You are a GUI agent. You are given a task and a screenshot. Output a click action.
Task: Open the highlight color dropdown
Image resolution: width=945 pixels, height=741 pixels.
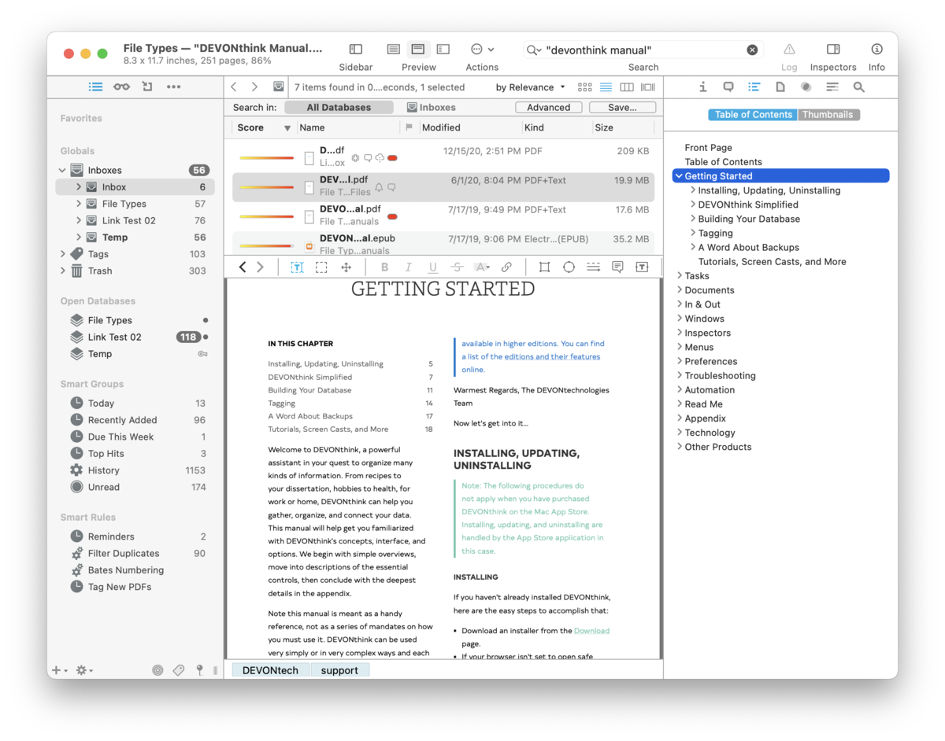pos(482,267)
